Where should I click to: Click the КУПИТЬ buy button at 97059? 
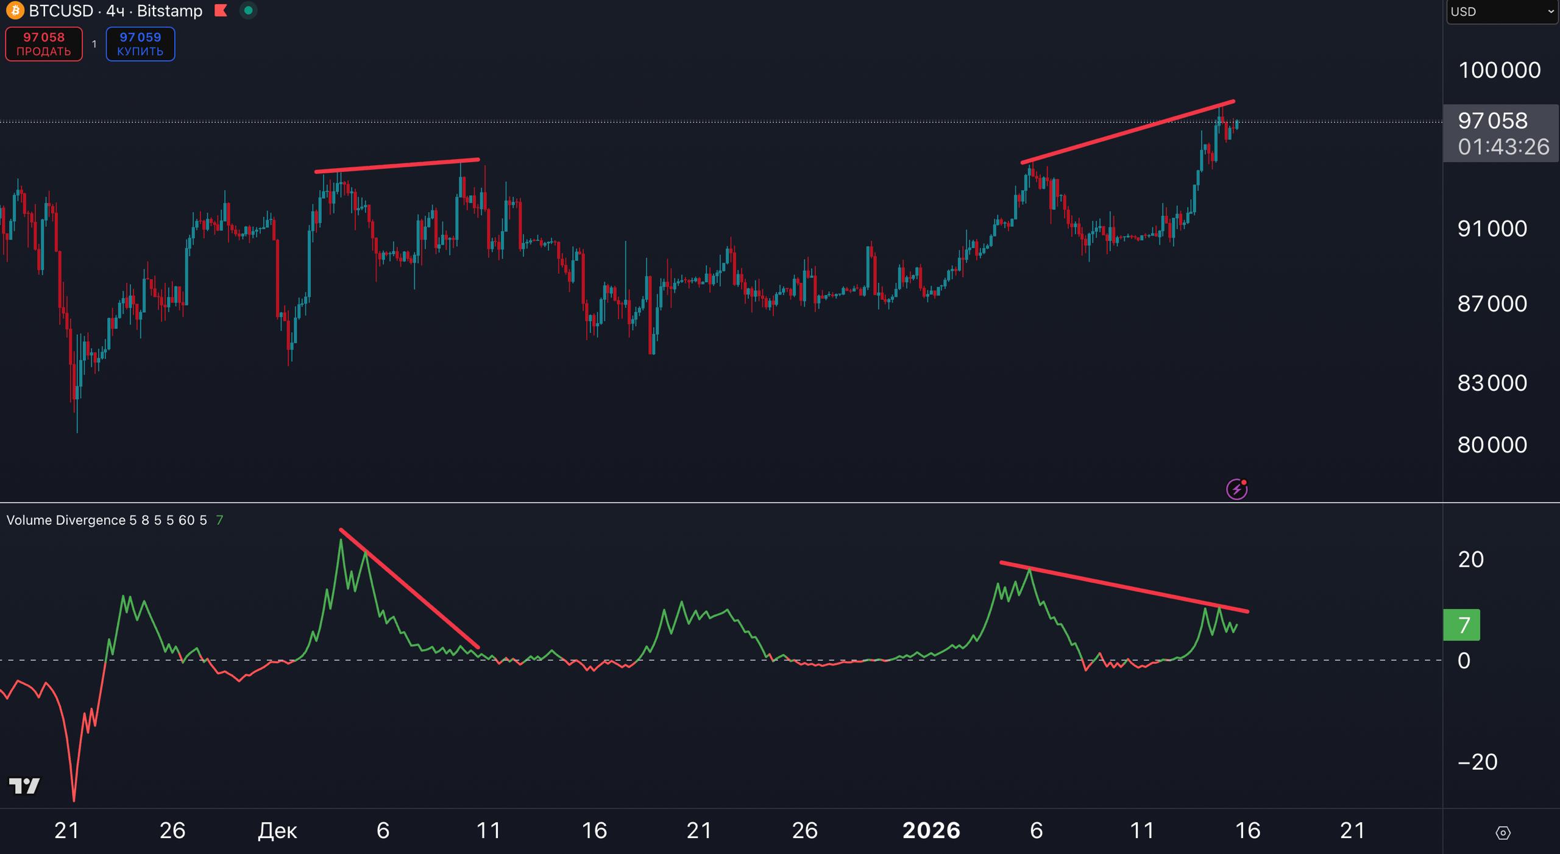pos(140,44)
